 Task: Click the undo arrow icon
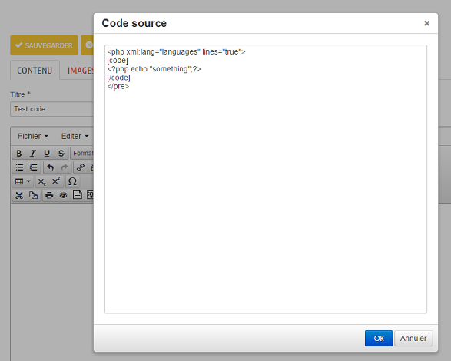[x=51, y=167]
